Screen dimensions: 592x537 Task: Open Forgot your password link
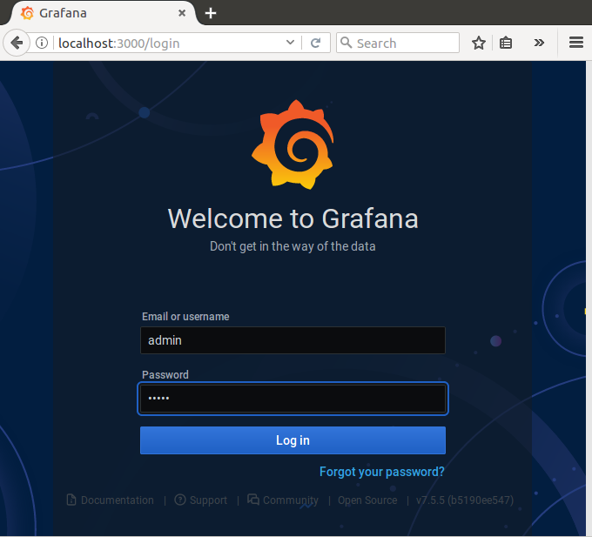coord(381,472)
